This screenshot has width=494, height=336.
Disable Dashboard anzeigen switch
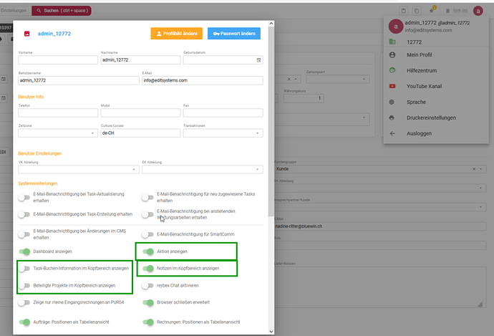click(24, 251)
